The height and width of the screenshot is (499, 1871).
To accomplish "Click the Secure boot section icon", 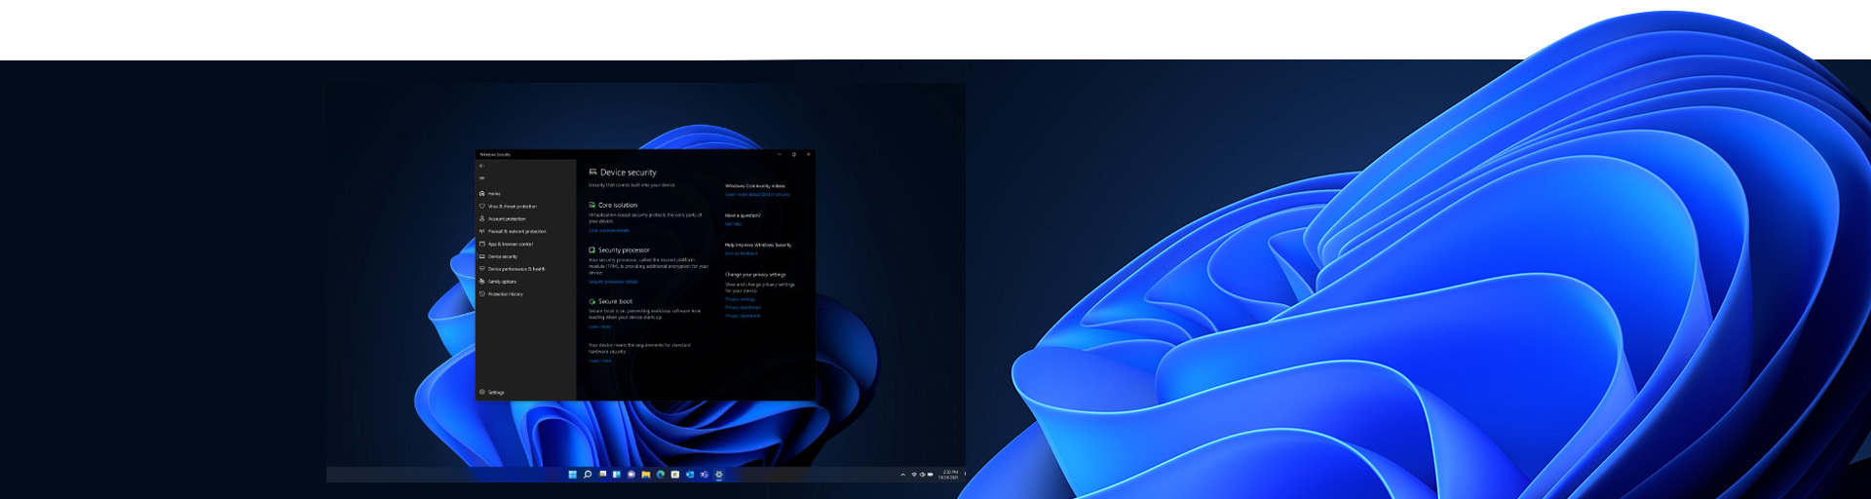I will pos(592,302).
